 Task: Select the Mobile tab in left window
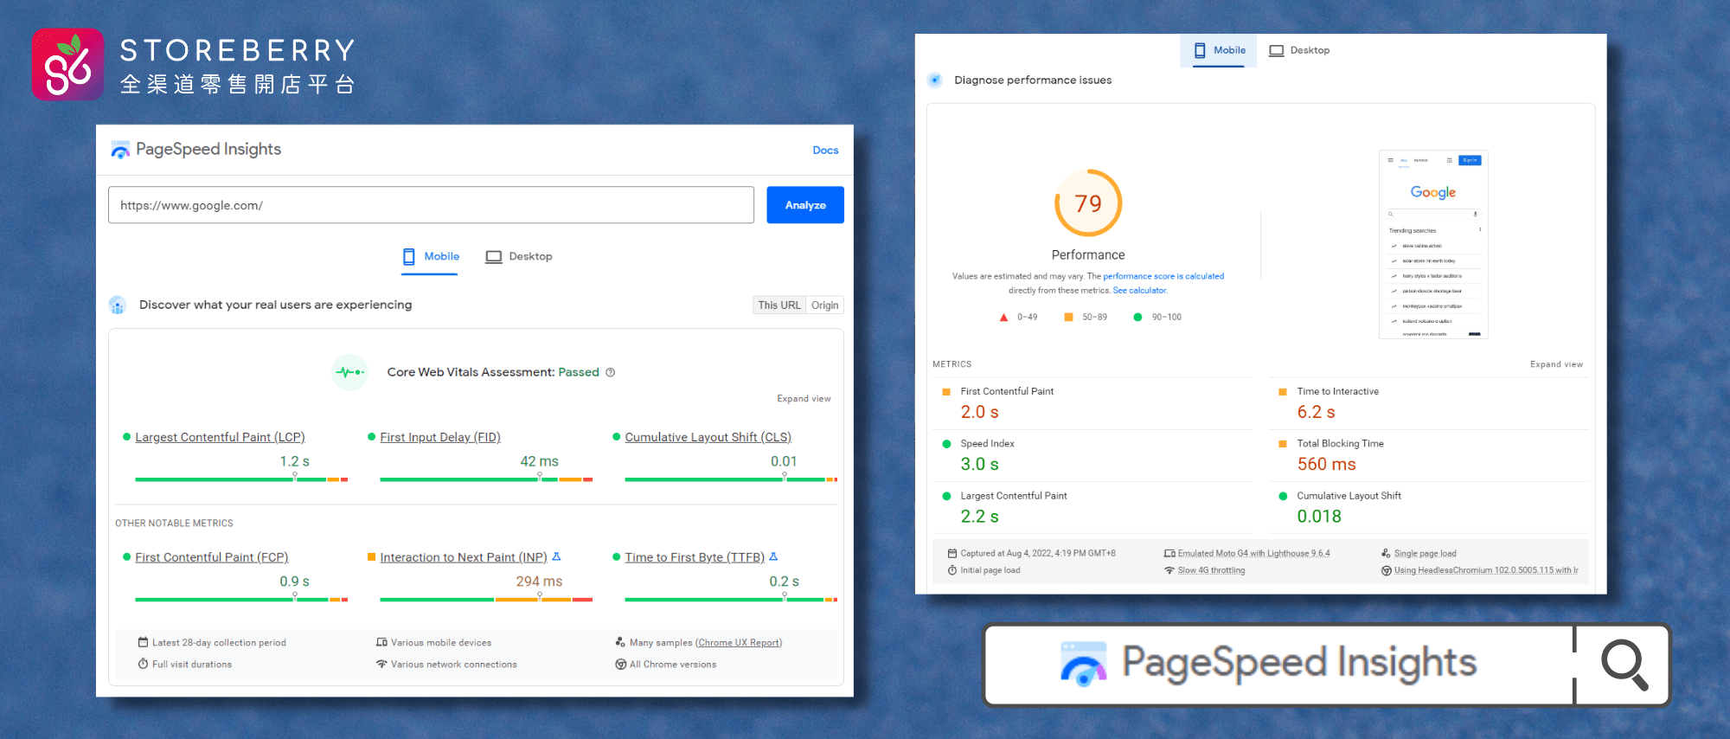click(x=430, y=257)
